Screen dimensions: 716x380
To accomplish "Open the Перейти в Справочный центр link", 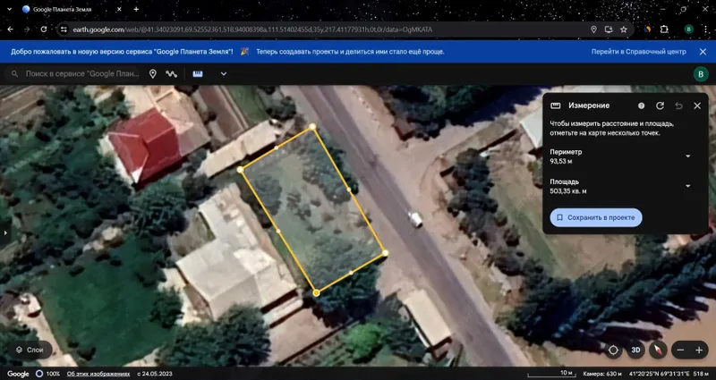I will [639, 52].
